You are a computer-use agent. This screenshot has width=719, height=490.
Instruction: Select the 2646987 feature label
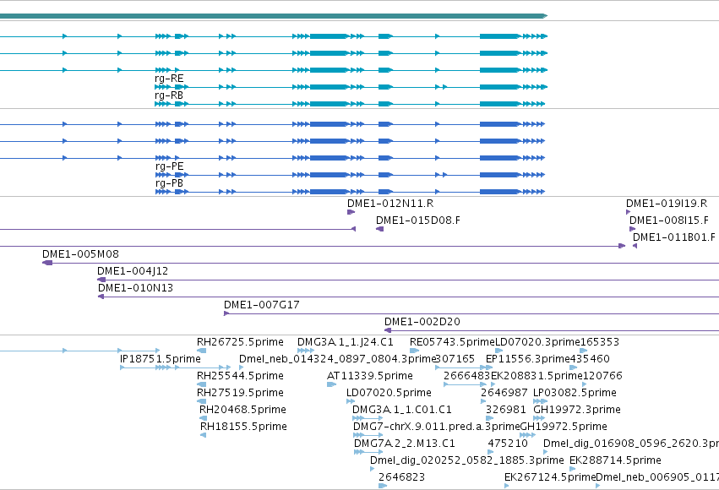tap(504, 393)
